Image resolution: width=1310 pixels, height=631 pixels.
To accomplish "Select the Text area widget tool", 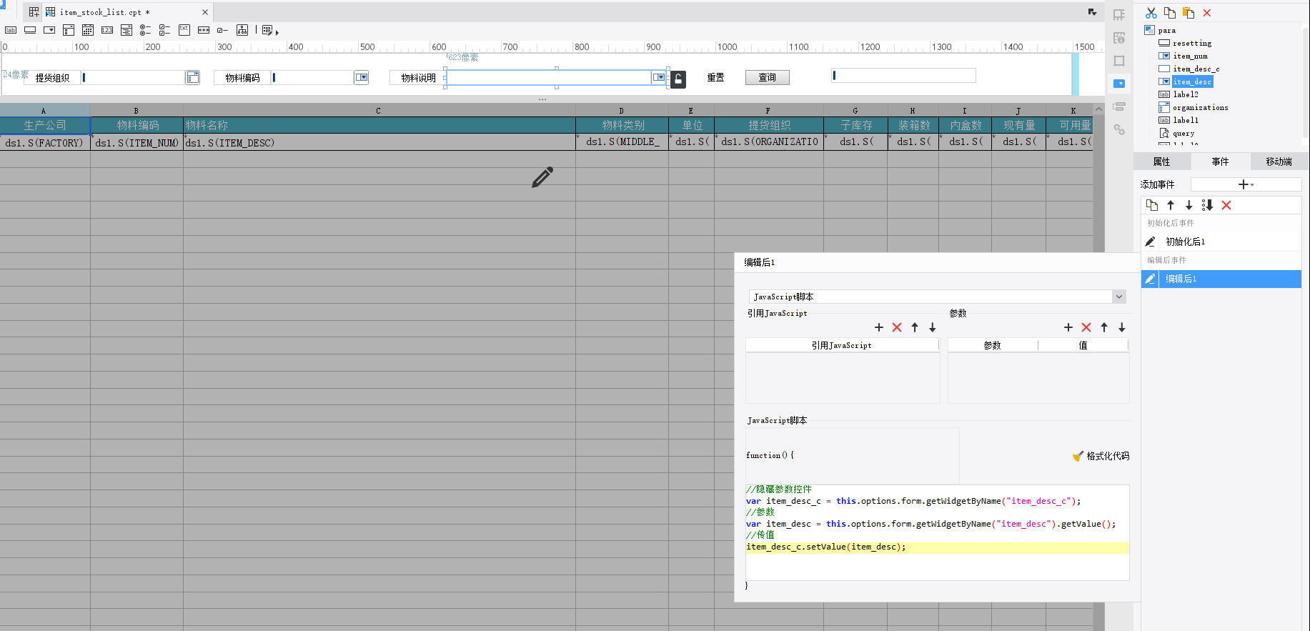I will pyautogui.click(x=184, y=30).
